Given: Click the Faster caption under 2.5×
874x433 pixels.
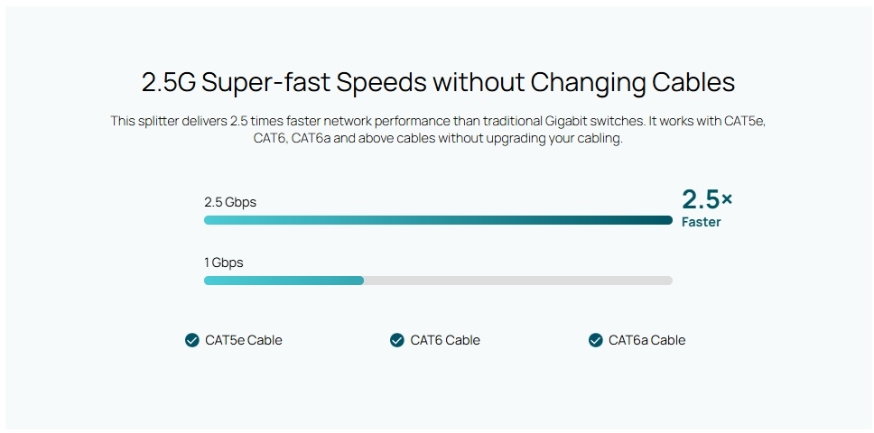Looking at the screenshot, I should (702, 222).
